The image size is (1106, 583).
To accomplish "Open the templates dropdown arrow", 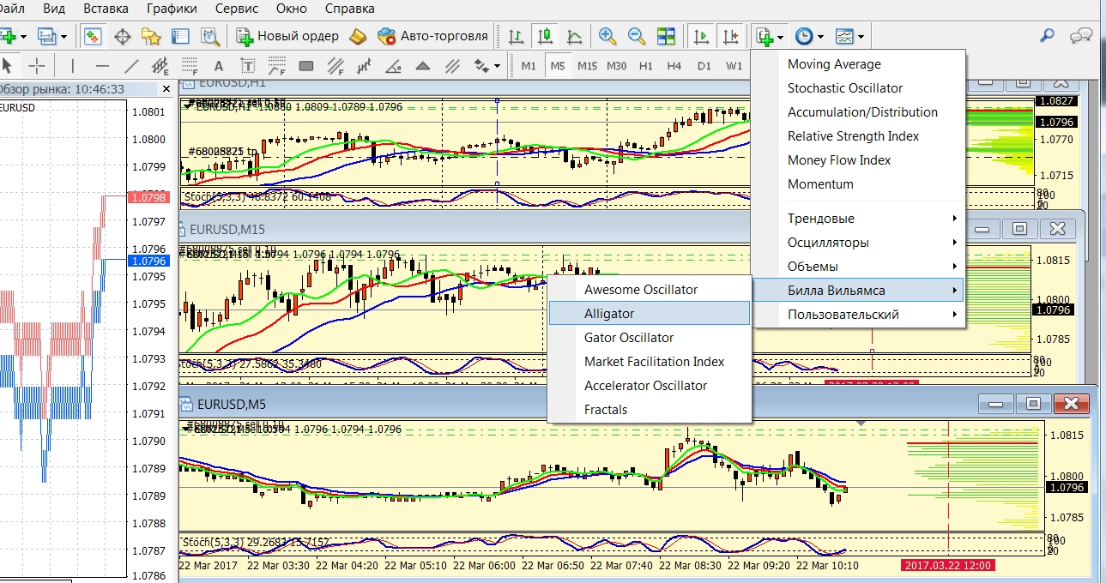I will click(861, 37).
